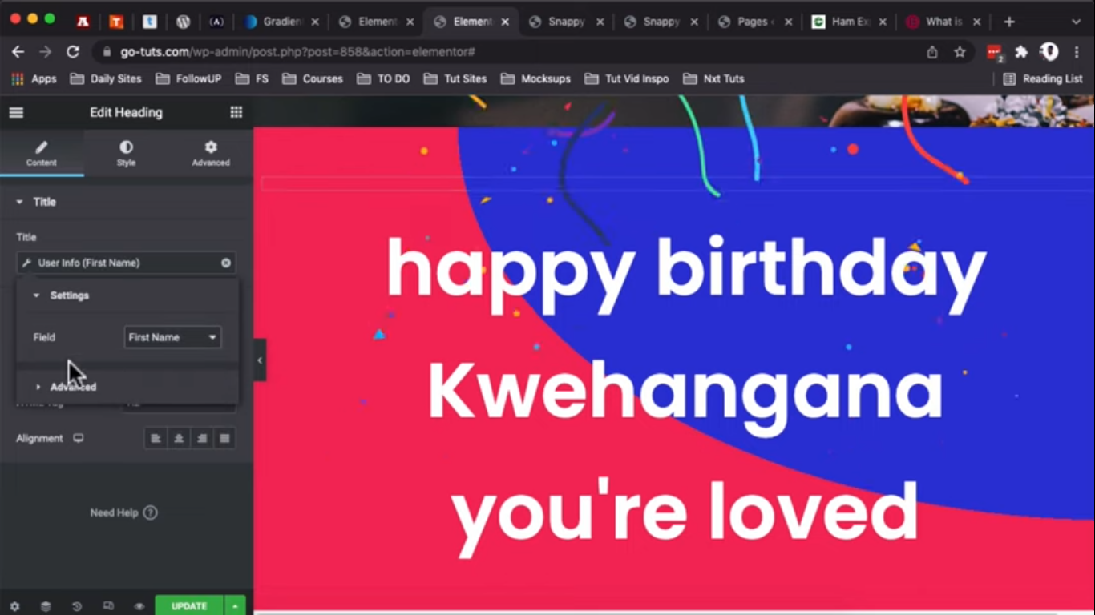The image size is (1095, 615).
Task: Open the widgets grid panel
Action: coord(236,113)
